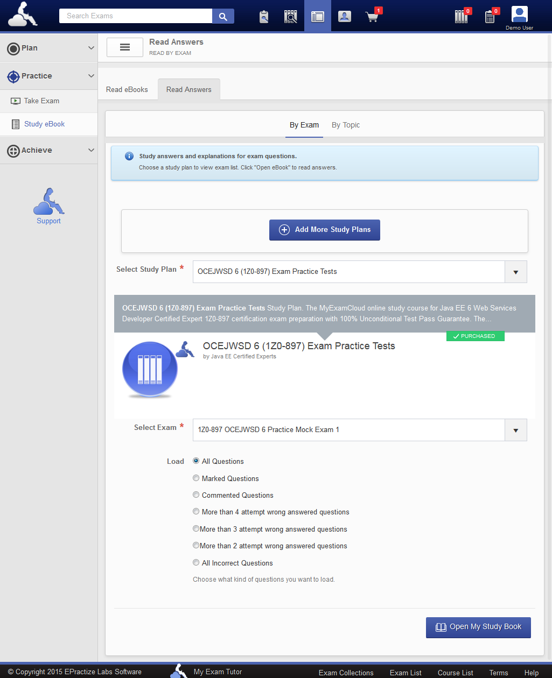Click into the Search Exams field
Image resolution: width=552 pixels, height=678 pixels.
point(136,16)
